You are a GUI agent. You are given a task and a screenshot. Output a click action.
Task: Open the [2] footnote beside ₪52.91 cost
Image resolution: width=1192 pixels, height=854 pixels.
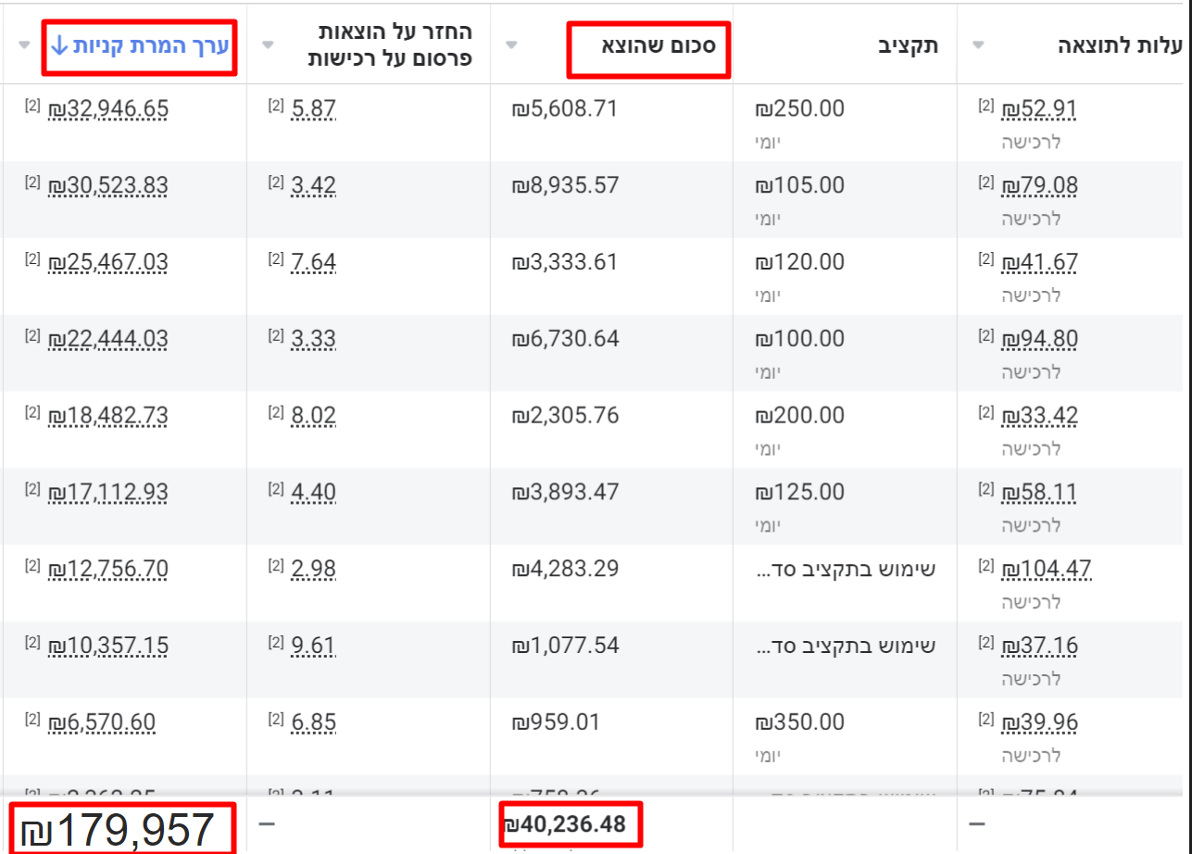click(x=986, y=107)
